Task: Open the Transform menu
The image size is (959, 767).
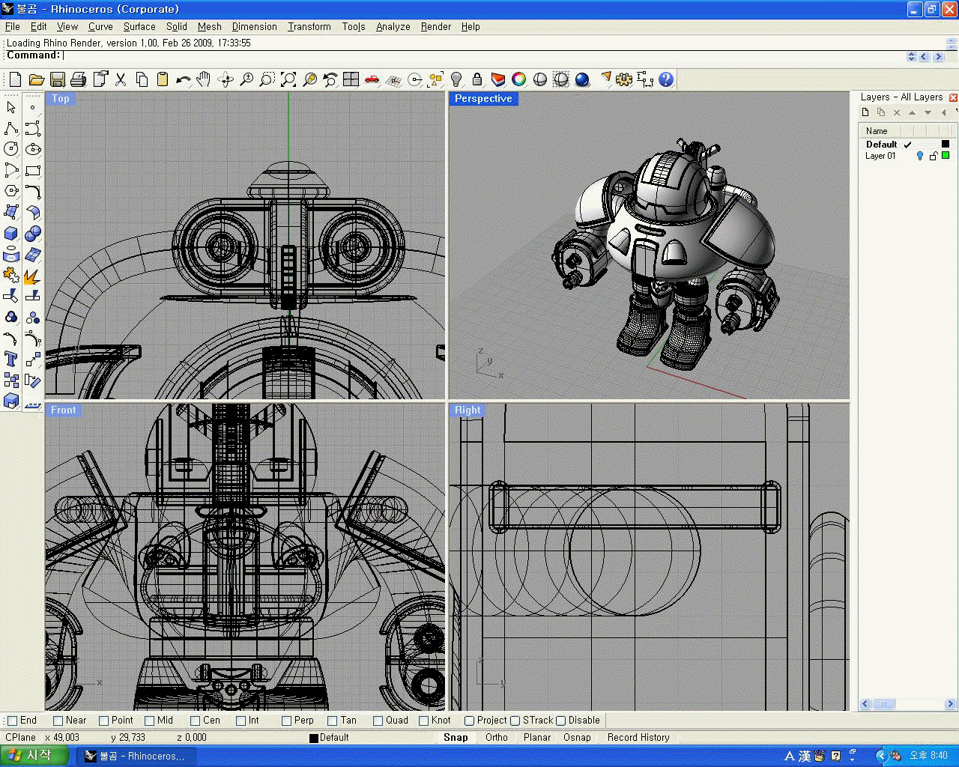Action: (x=309, y=26)
